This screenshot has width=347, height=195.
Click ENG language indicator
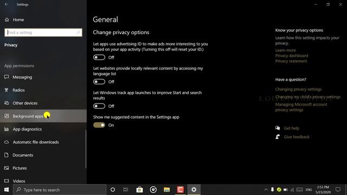[x=309, y=190]
